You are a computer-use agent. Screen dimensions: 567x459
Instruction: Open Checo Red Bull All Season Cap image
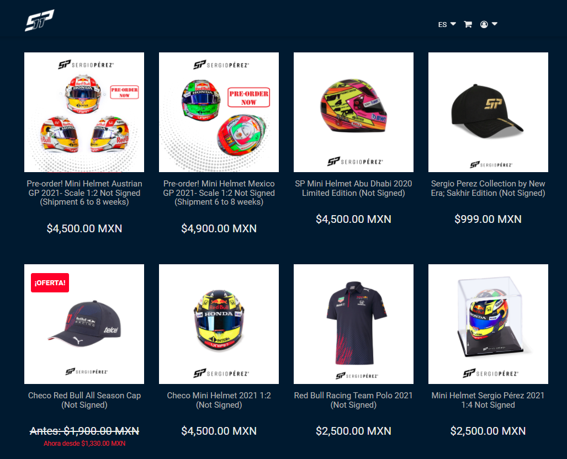pos(84,324)
